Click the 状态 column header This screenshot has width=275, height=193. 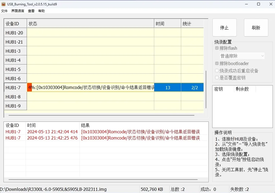[90, 24]
